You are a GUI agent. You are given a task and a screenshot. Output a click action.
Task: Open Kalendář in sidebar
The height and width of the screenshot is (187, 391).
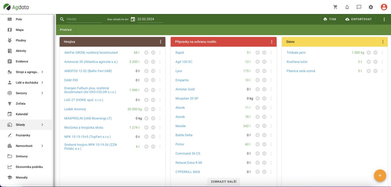[26, 114]
